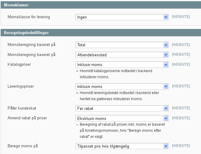Expand the Katalogpriser select box
Image resolution: width=201 pixels, height=154 pixels.
pyautogui.click(x=122, y=65)
